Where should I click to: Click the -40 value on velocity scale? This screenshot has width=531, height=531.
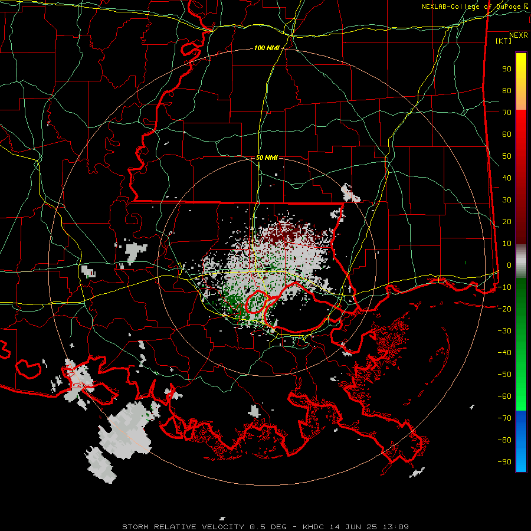[504, 353]
